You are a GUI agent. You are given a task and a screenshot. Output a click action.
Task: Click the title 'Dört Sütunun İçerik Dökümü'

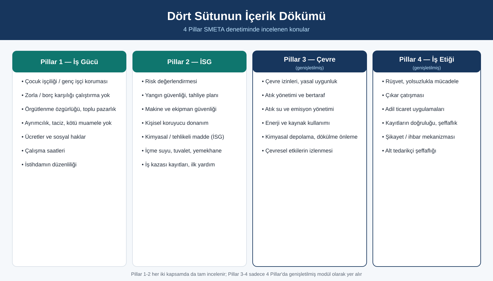click(246, 16)
